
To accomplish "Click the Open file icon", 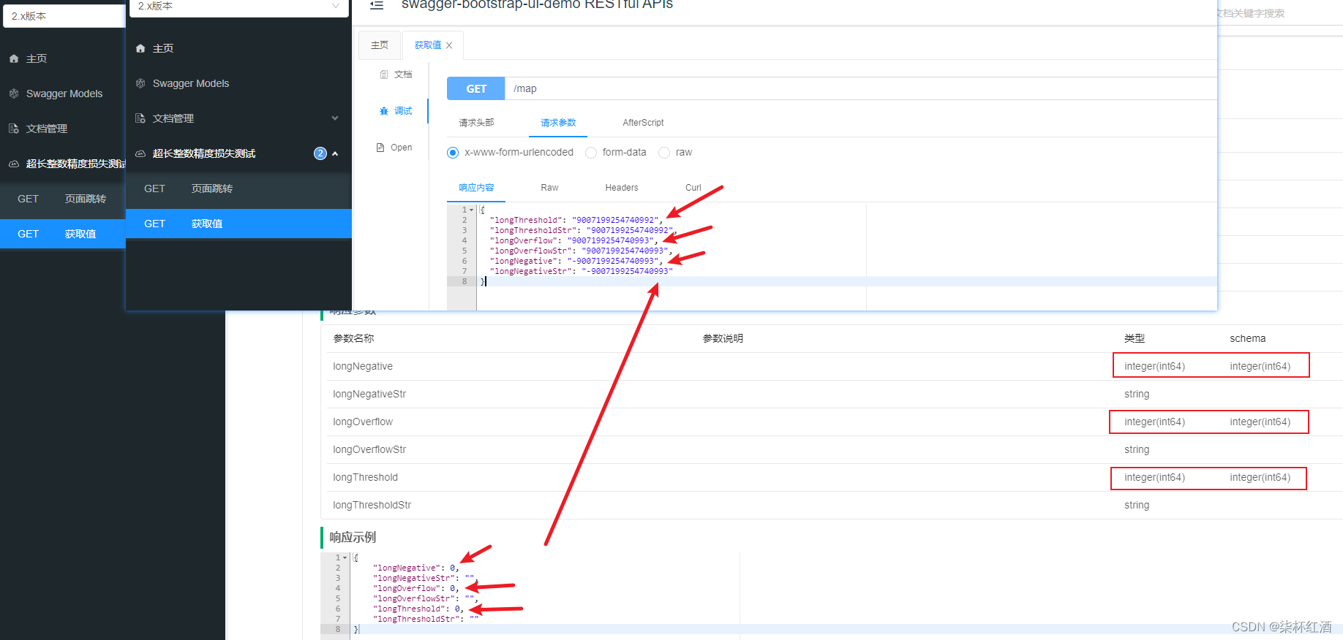I will pyautogui.click(x=380, y=148).
